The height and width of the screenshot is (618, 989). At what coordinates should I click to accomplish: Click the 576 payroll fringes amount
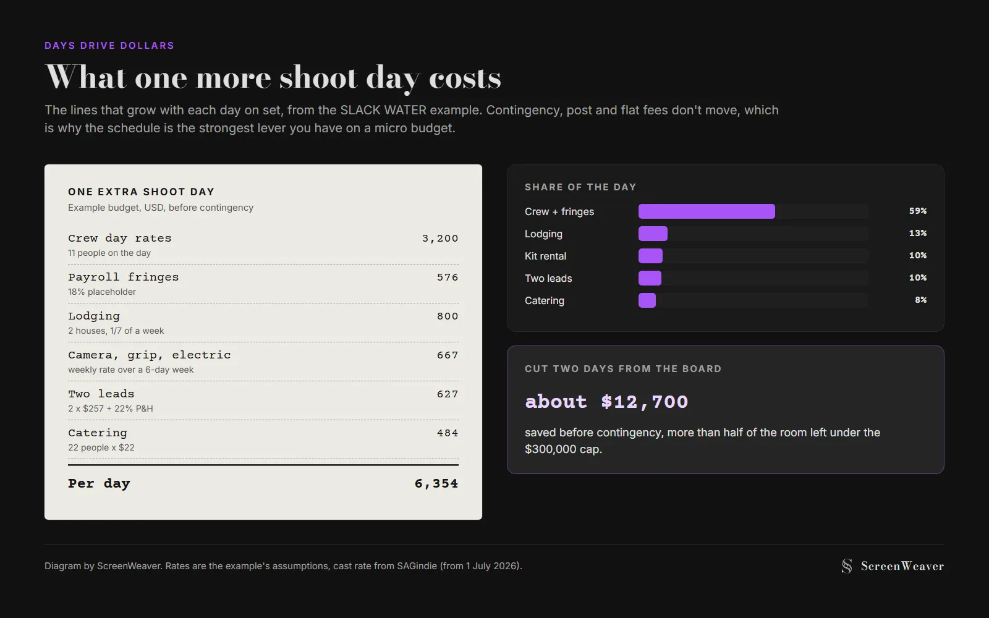448,277
